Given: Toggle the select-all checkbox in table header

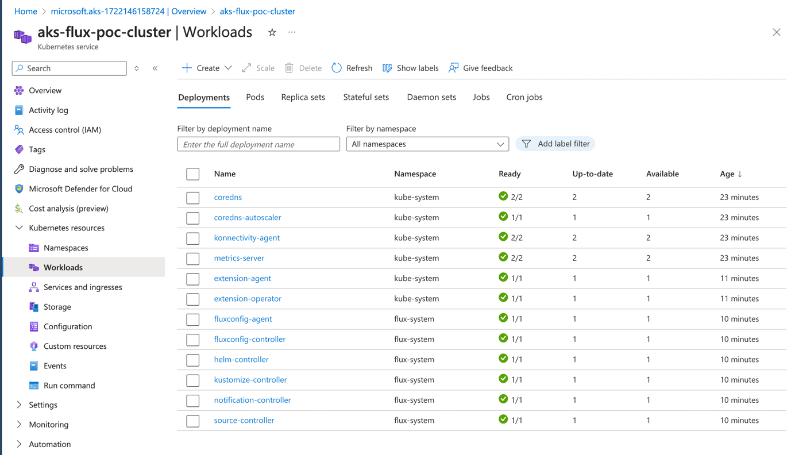Looking at the screenshot, I should click(193, 174).
